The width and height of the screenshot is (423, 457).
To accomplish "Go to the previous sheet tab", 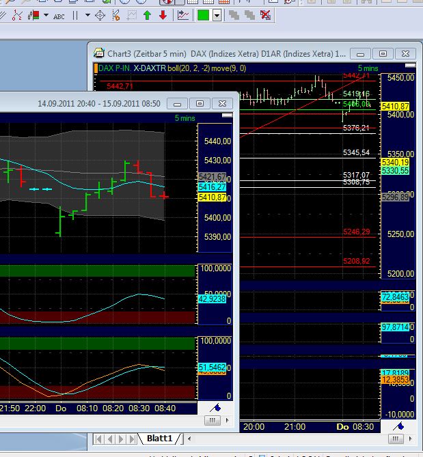I will [110, 439].
